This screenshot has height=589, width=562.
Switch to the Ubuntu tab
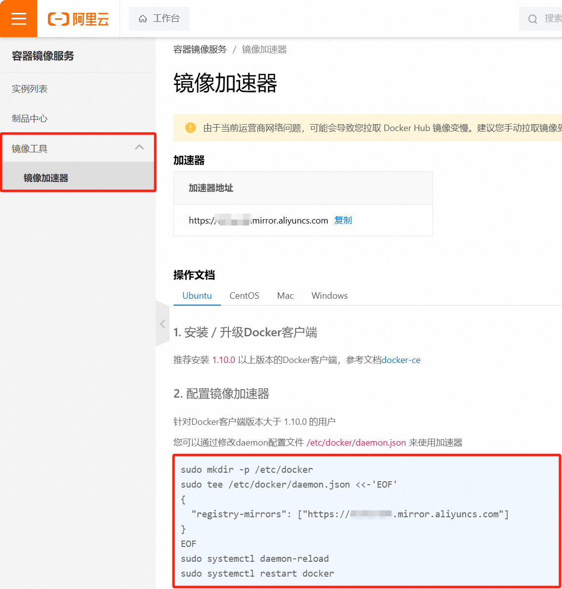coord(197,296)
